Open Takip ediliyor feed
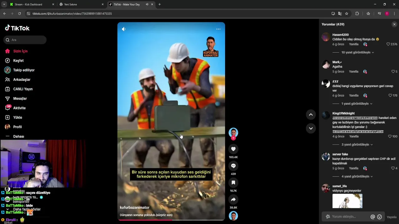The height and width of the screenshot is (224, 399). pyautogui.click(x=24, y=70)
